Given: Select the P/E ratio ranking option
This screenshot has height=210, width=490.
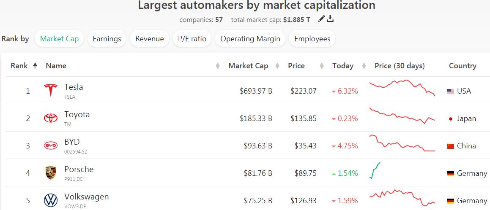Looking at the screenshot, I should pyautogui.click(x=192, y=39).
